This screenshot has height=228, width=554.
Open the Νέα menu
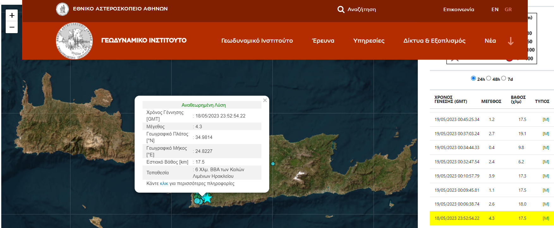click(490, 41)
